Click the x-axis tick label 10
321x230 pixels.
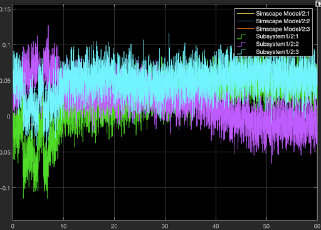(x=63, y=226)
